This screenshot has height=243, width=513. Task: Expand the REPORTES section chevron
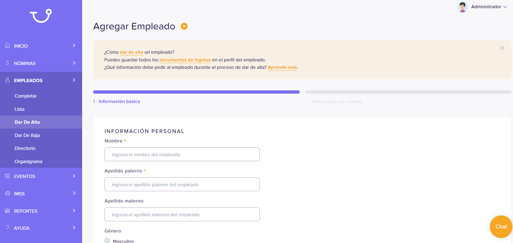[x=74, y=210]
